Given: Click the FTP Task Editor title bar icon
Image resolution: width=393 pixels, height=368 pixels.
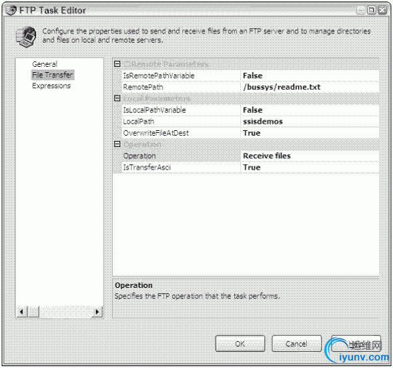Looking at the screenshot, I should click(11, 10).
